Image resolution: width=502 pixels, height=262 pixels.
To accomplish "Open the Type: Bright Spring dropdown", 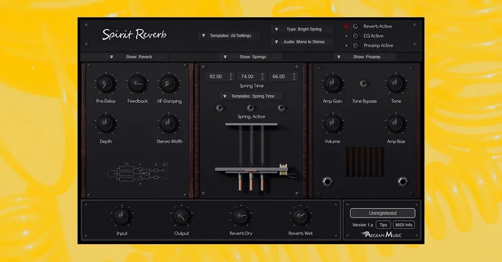I will [x=302, y=29].
